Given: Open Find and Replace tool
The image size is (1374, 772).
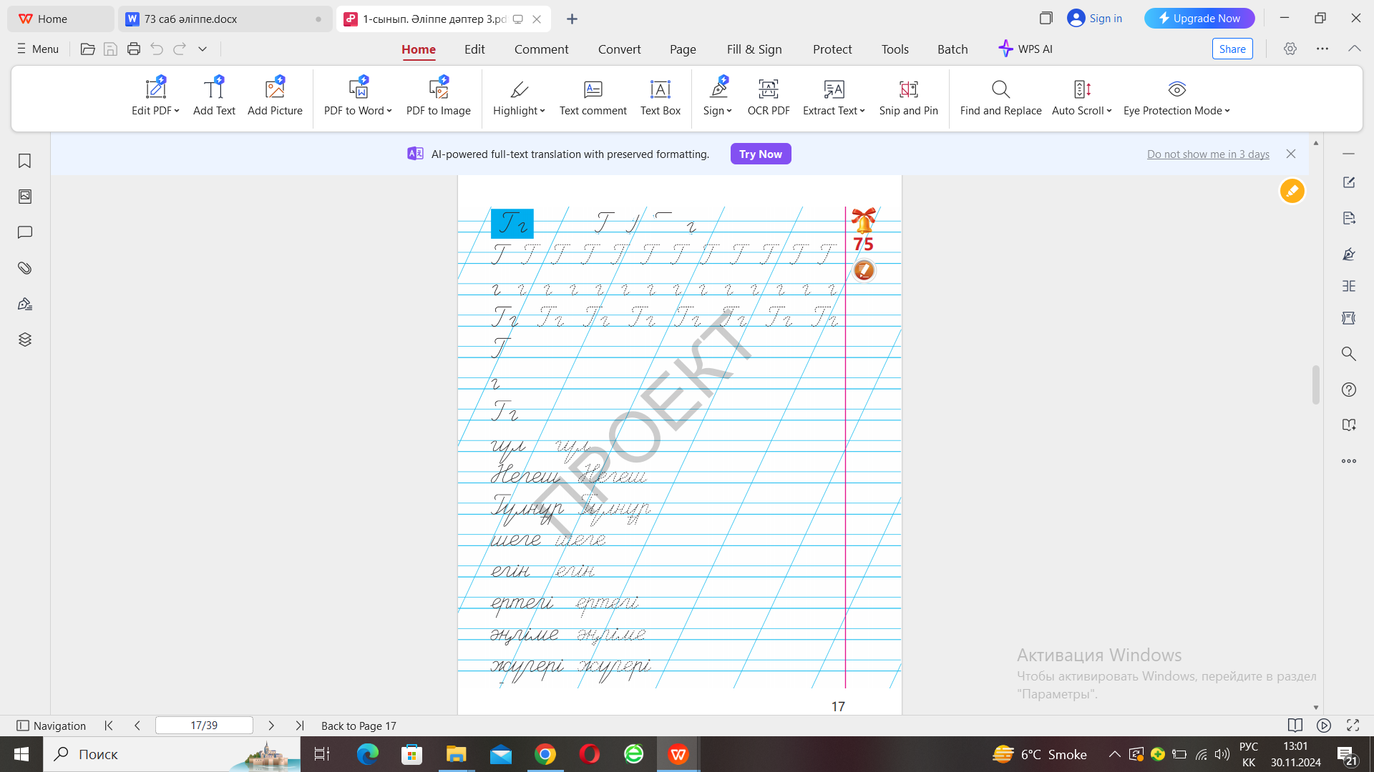Looking at the screenshot, I should click(x=1000, y=96).
